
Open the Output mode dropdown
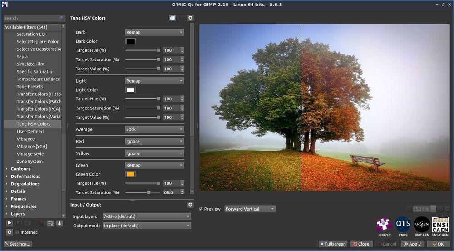(x=147, y=226)
